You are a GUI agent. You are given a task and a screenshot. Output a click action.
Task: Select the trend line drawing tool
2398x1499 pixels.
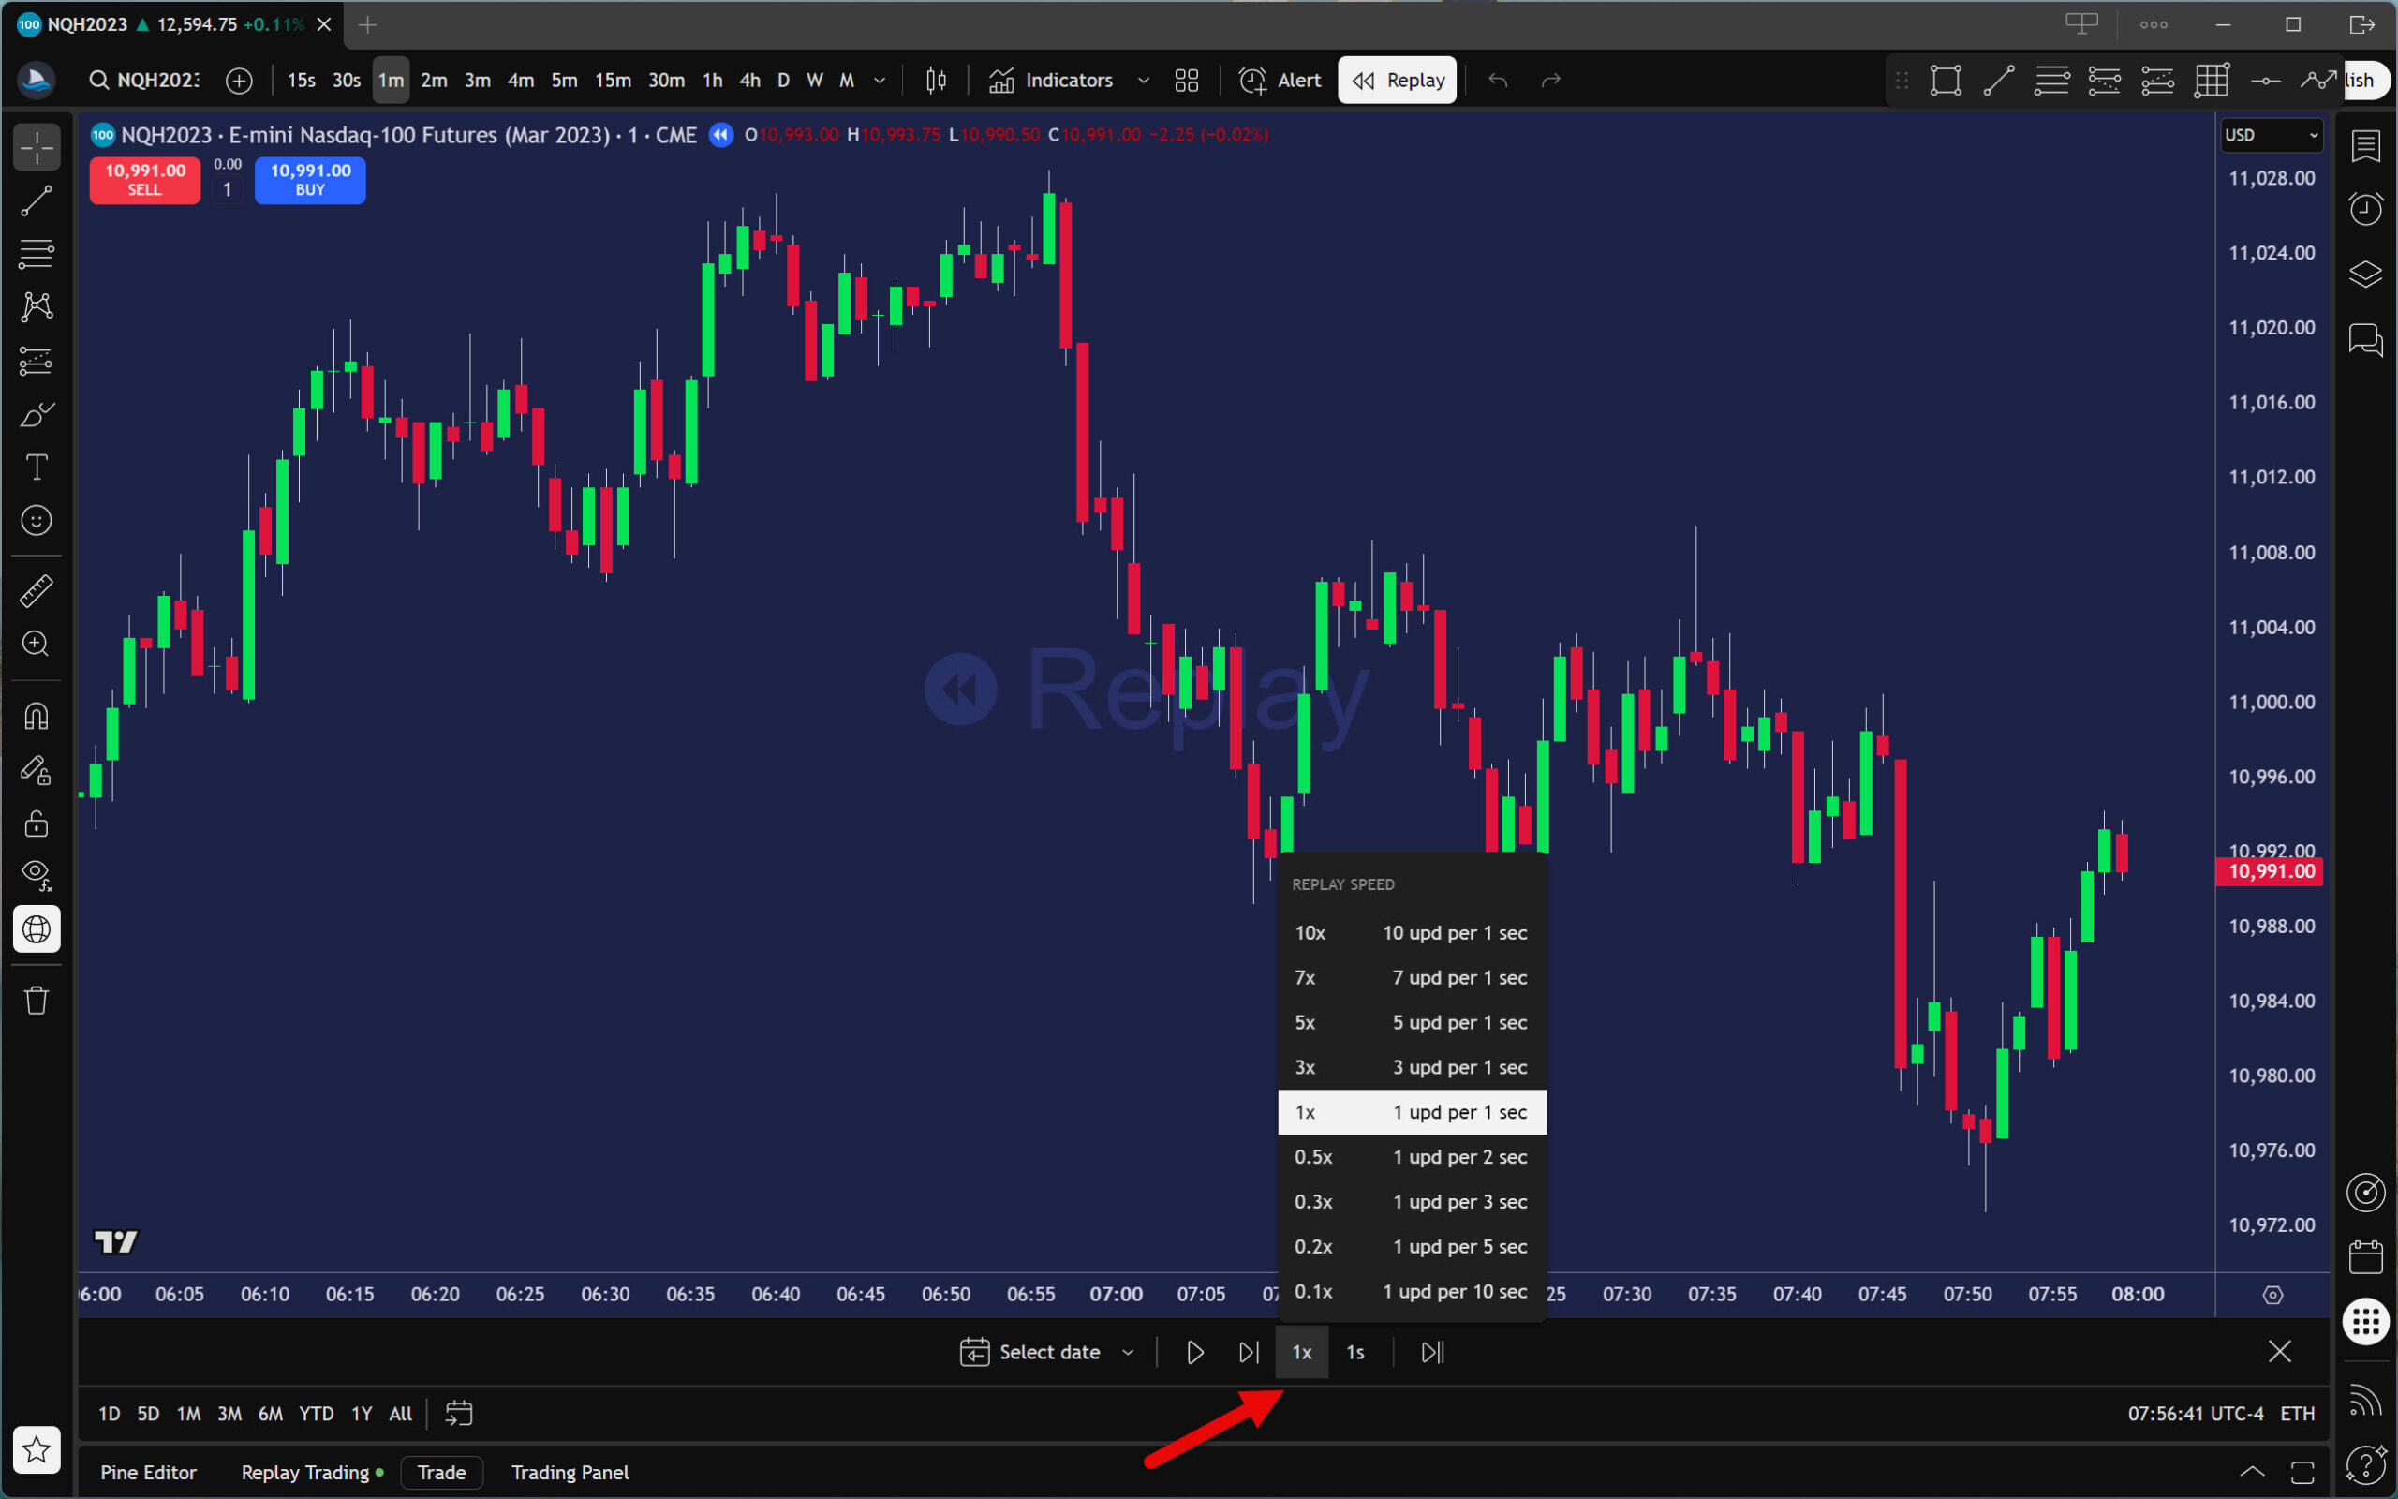click(37, 201)
